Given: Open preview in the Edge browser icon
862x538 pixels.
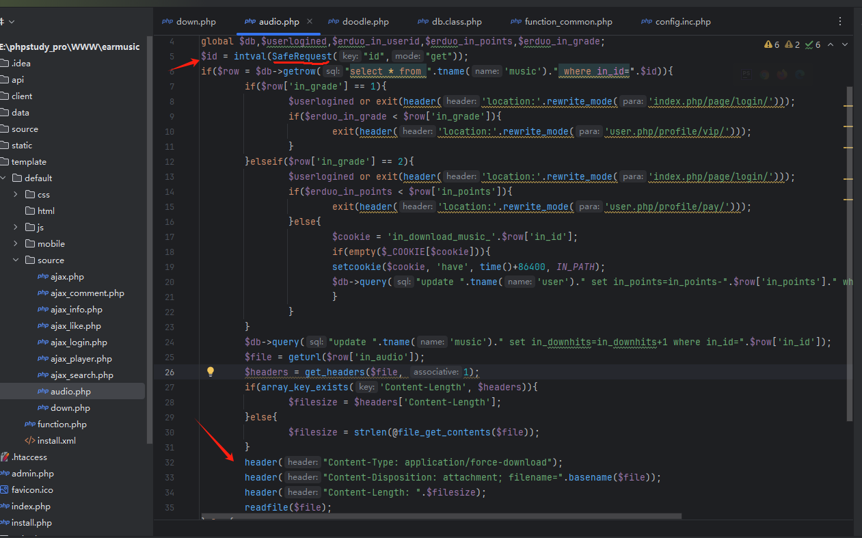Looking at the screenshot, I should pos(800,74).
